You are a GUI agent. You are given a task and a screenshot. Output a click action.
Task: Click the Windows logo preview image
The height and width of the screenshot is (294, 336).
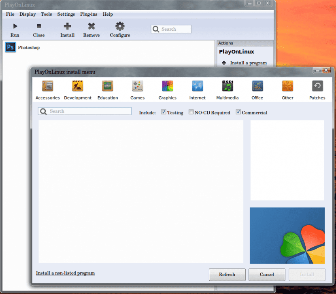[x=287, y=235]
